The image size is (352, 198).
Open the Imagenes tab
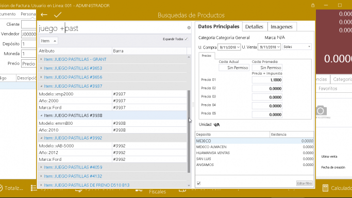281,27
